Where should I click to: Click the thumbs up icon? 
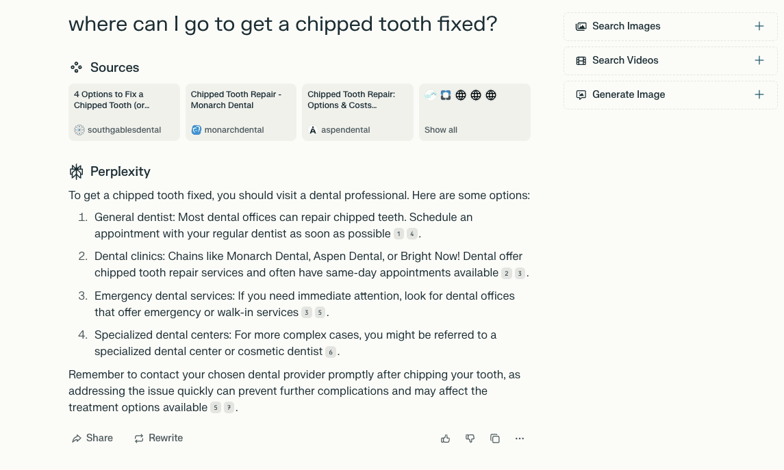[446, 439]
